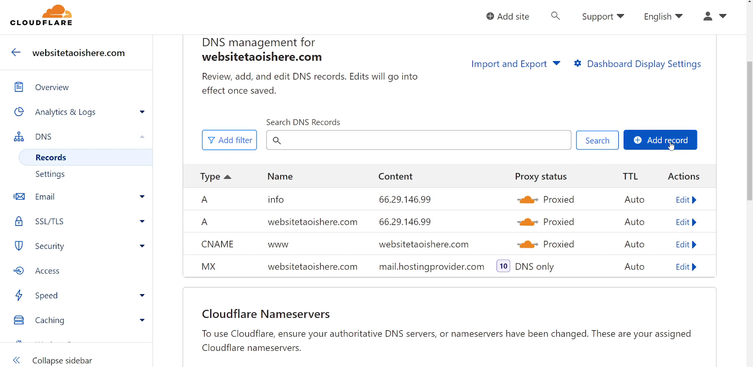Click the Caching drive icon

pyautogui.click(x=19, y=320)
